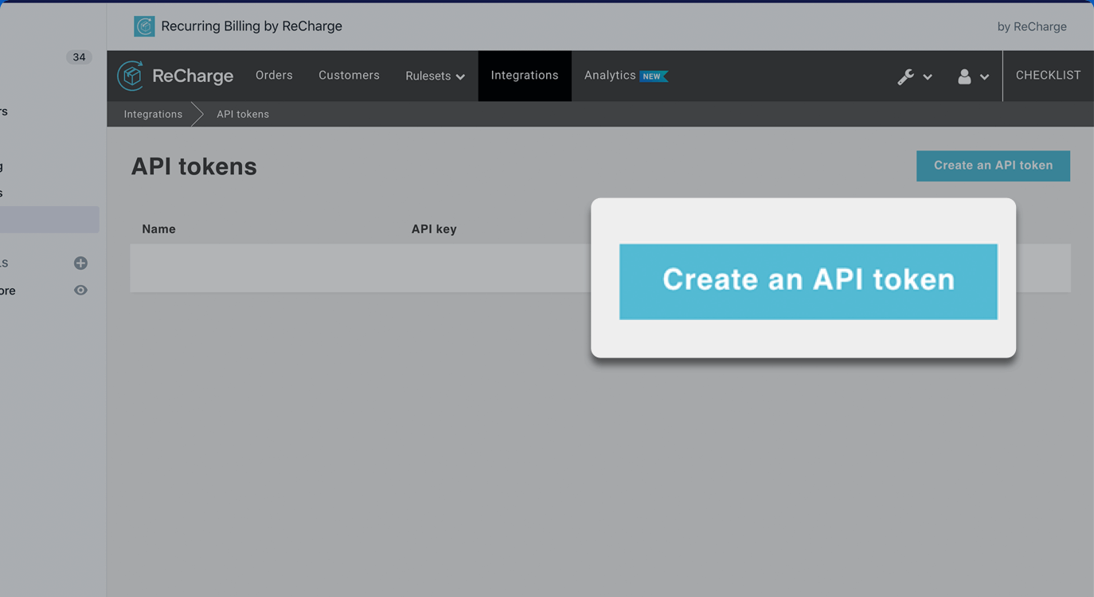
Task: Click the Integrations breadcrumb link
Action: pyautogui.click(x=153, y=115)
